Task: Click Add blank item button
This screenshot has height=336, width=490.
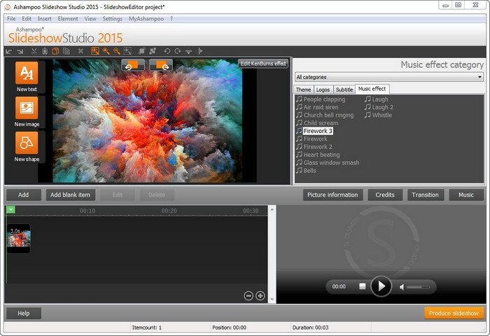Action: pyautogui.click(x=70, y=195)
